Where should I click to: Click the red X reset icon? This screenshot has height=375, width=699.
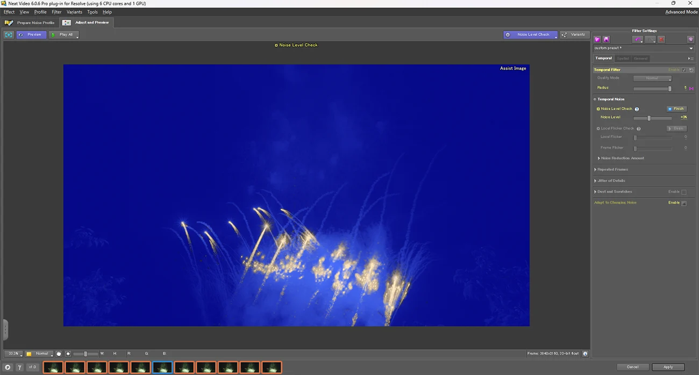pos(661,39)
